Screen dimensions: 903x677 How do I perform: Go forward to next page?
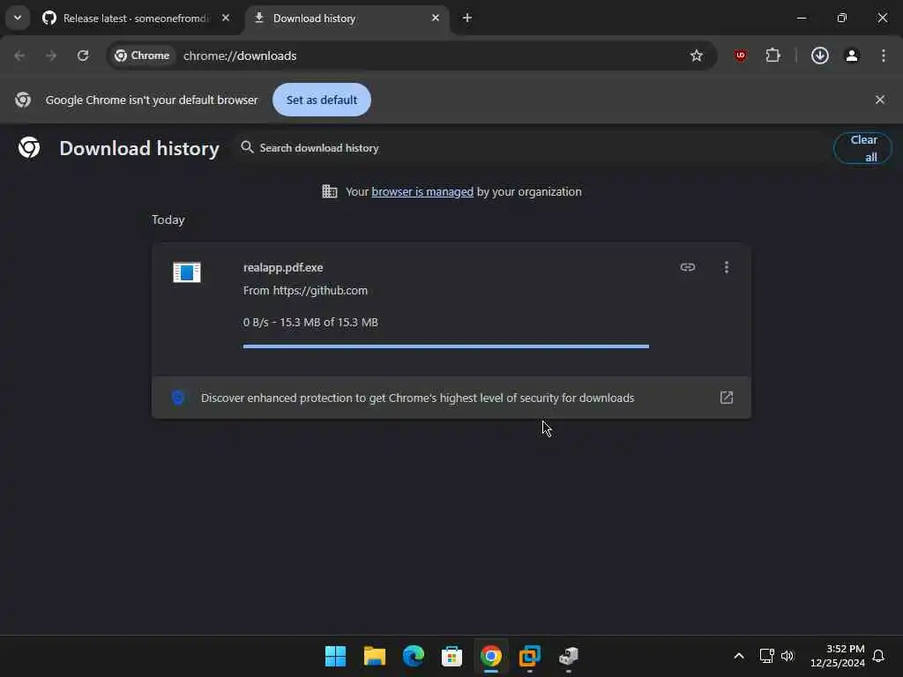pos(51,56)
